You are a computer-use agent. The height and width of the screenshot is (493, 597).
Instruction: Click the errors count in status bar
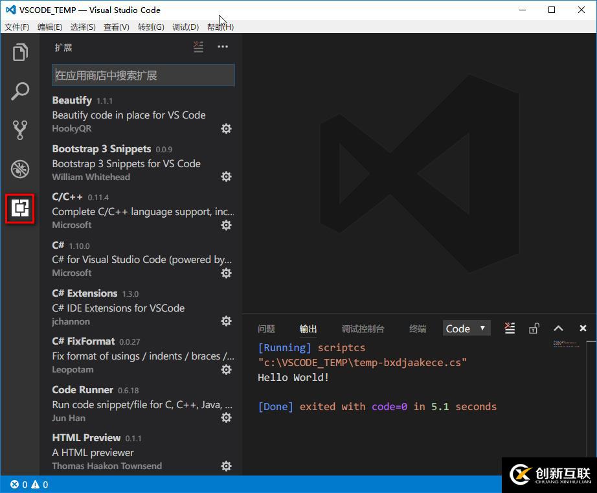(x=19, y=485)
